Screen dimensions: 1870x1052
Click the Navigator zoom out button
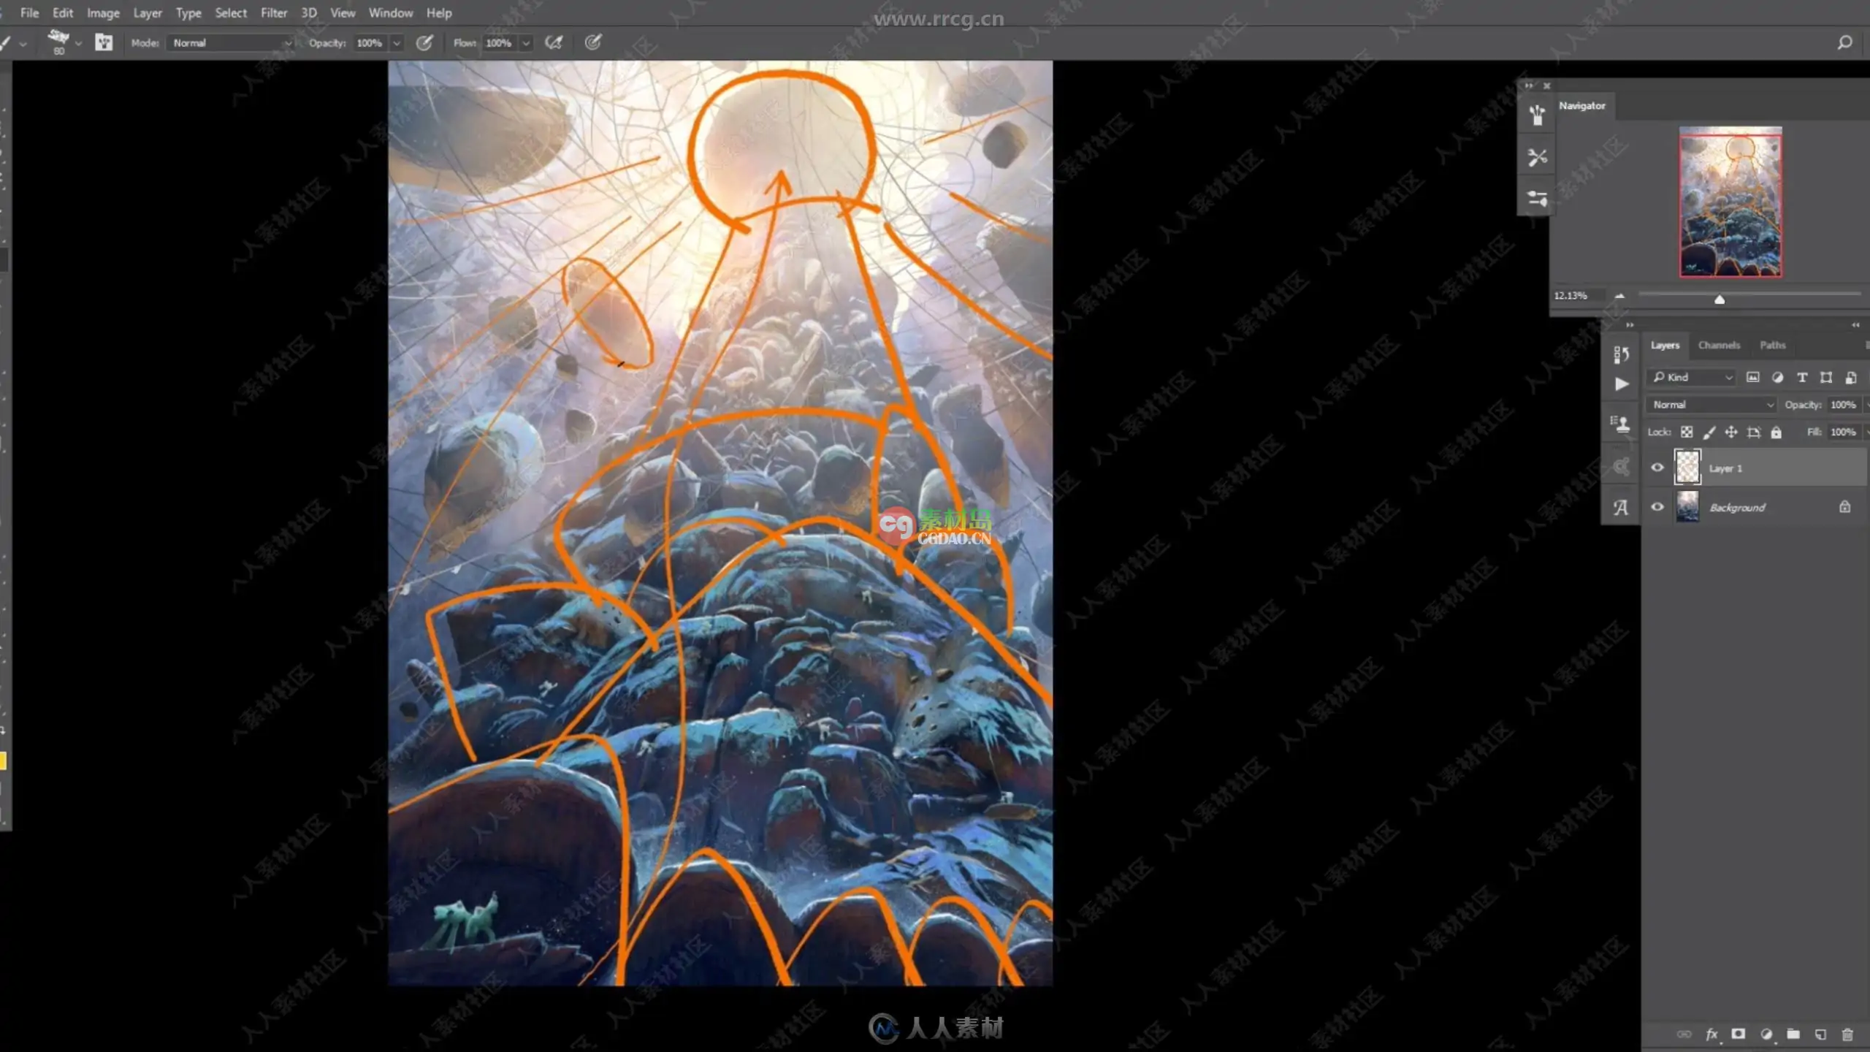[1619, 296]
